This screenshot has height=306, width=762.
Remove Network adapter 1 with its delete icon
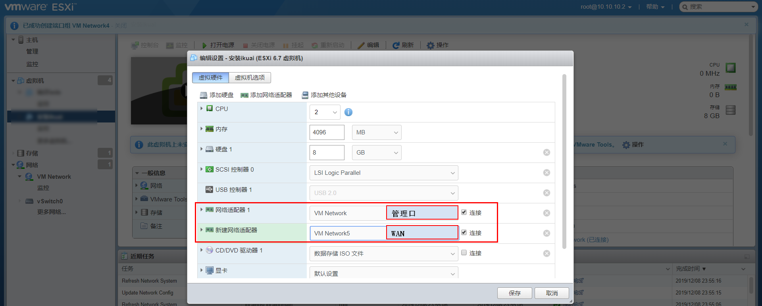546,213
